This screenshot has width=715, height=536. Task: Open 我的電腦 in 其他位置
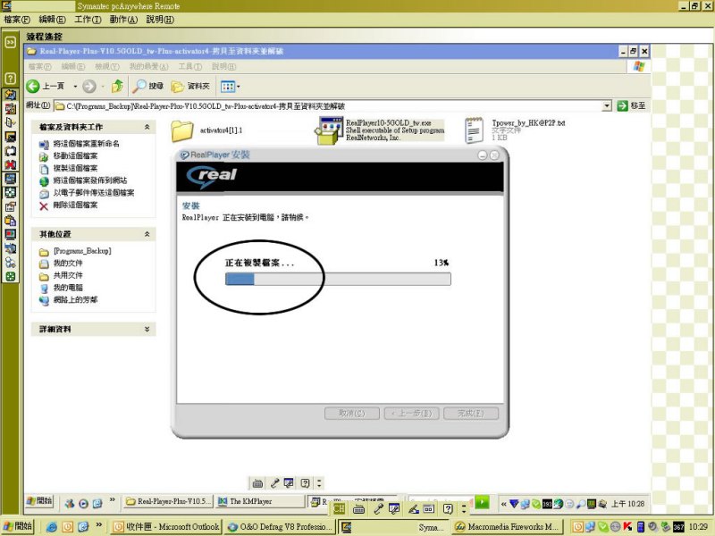pos(68,288)
